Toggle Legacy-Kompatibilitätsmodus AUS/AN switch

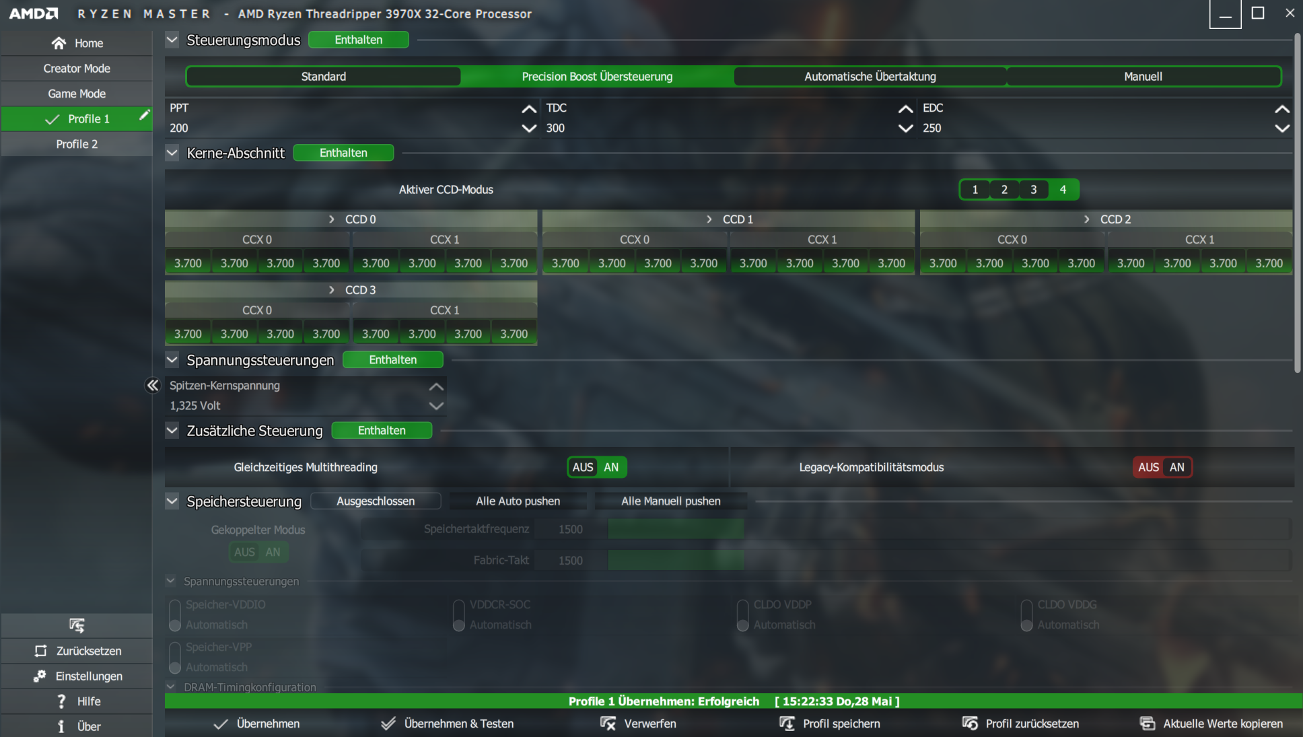[x=1162, y=467]
